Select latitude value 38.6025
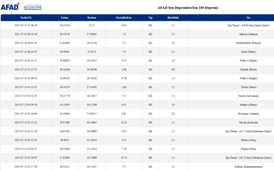The height and width of the screenshot is (171, 274). pos(65,140)
